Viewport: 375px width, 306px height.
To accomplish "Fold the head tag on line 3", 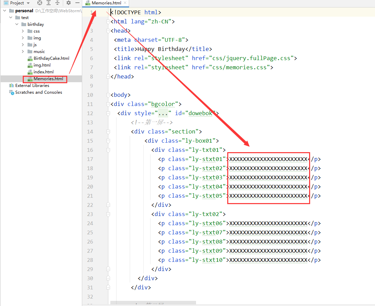I will pyautogui.click(x=108, y=31).
